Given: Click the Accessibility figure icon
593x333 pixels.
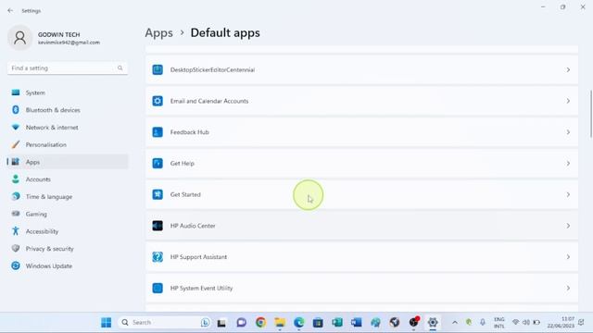Looking at the screenshot, I should (x=16, y=231).
